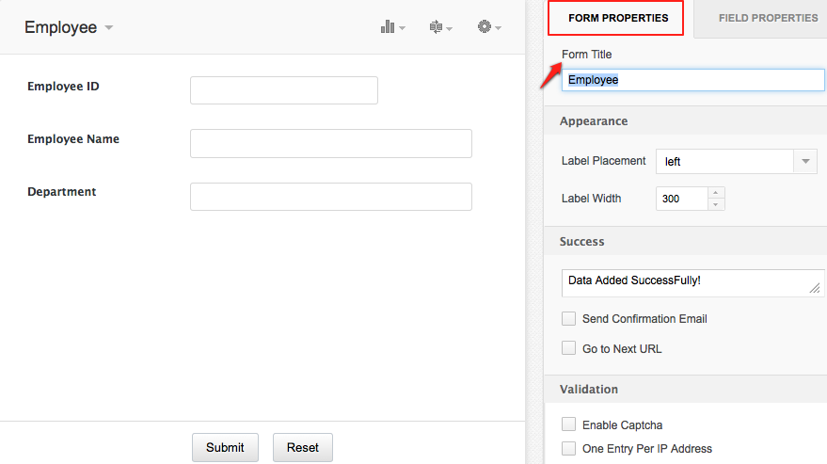Viewport: 827px width, 464px height.
Task: Enable Send Confirmation Email checkbox
Action: 568,319
